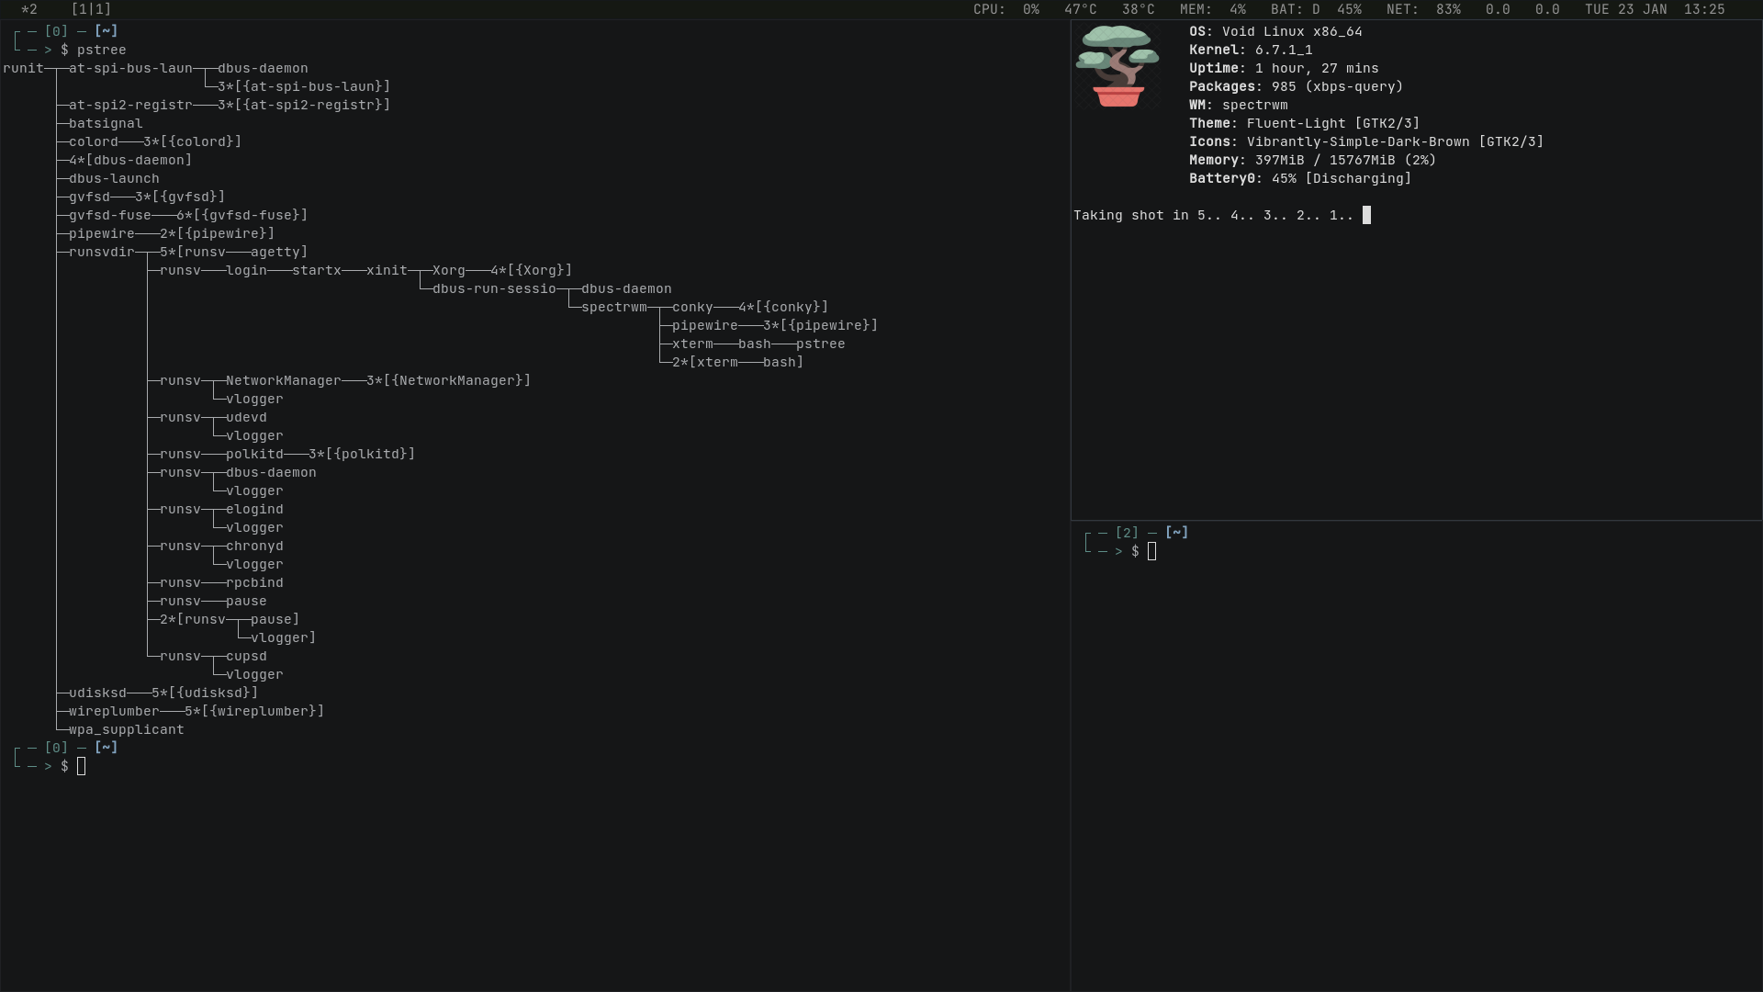Click the NetworkManager tree entry
Viewport: 1763px width, 992px height.
pyautogui.click(x=282, y=380)
